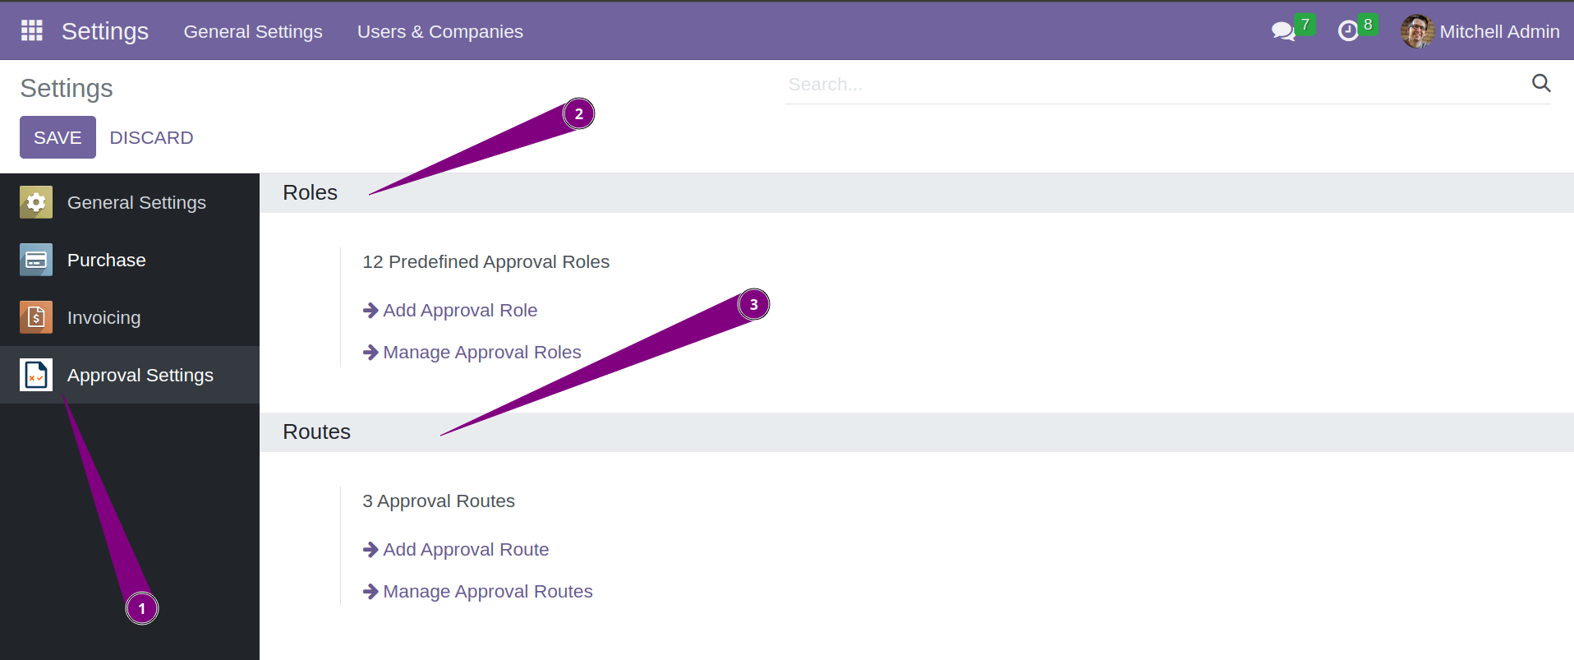Open the messaging conversations icon

pyautogui.click(x=1282, y=30)
